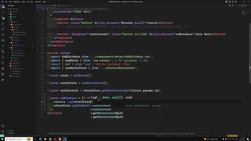Toggle the primary side bar
The width and height of the screenshot is (251, 141).
227,2
